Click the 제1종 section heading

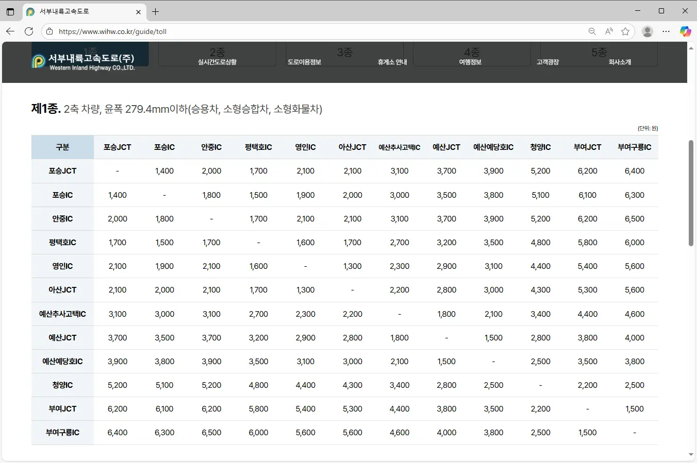click(x=176, y=109)
